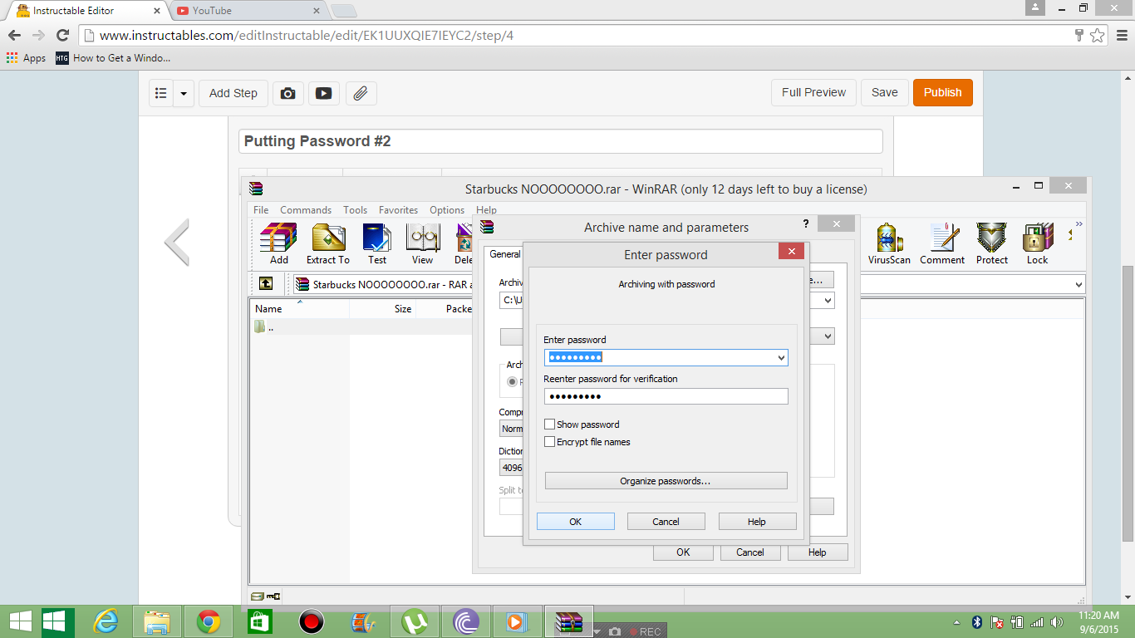This screenshot has width=1135, height=638.
Task: Click the paperclip attach file icon
Action: pos(361,93)
